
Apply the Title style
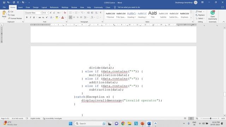pos(153,15)
